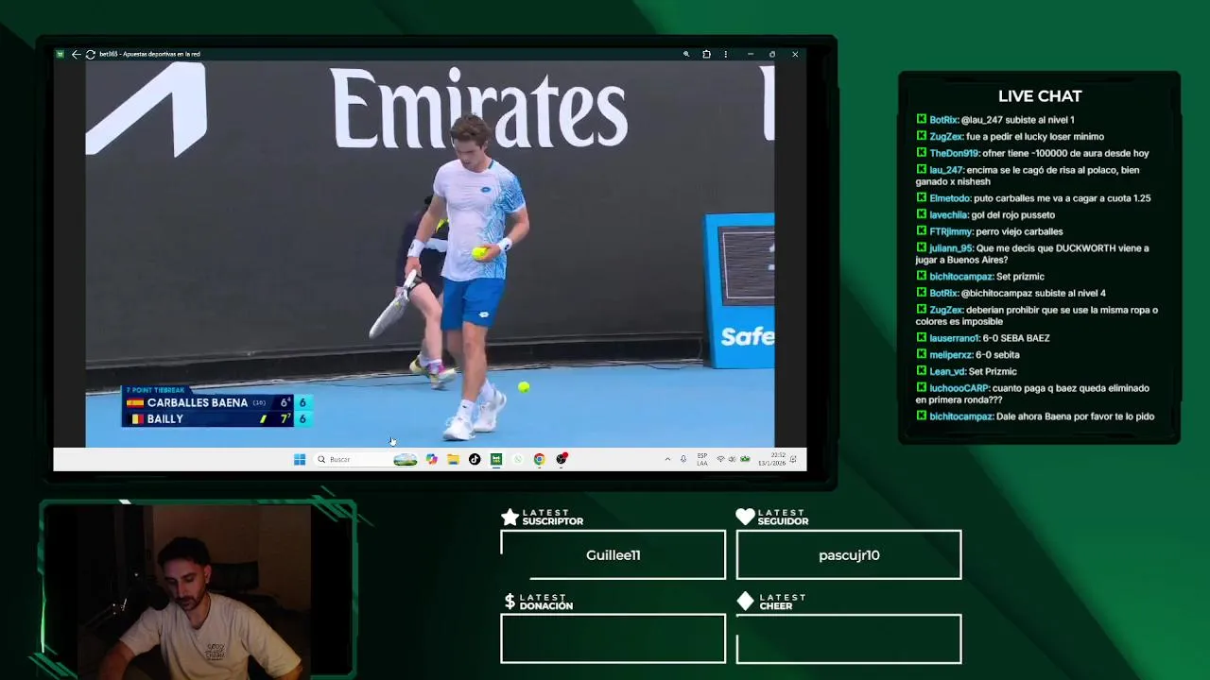
Task: Click the Latest Donación dollar icon
Action: tap(510, 602)
